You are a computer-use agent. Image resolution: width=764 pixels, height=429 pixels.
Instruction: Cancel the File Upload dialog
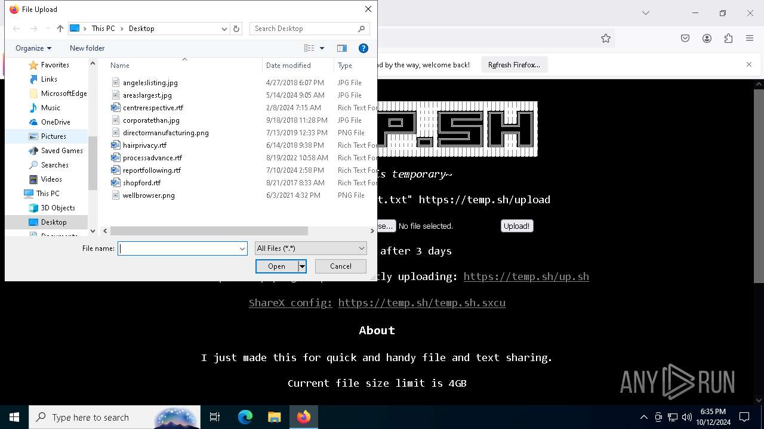341,266
